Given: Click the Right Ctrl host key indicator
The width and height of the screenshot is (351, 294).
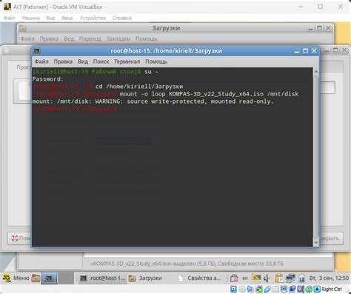Looking at the screenshot, I should [332, 289].
